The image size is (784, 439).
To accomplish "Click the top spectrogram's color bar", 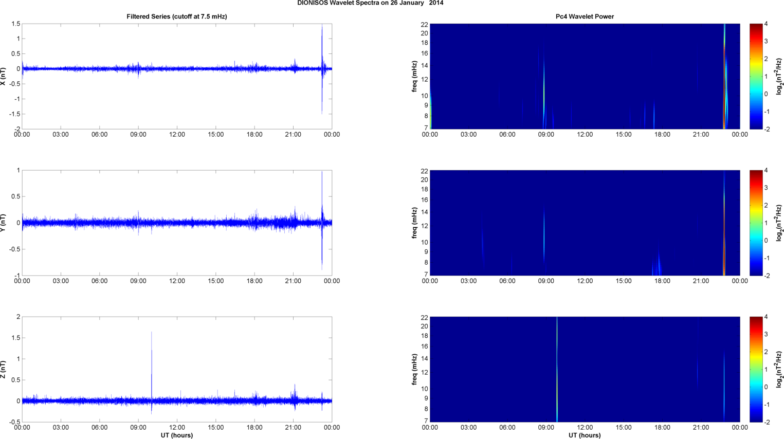I will (x=756, y=76).
